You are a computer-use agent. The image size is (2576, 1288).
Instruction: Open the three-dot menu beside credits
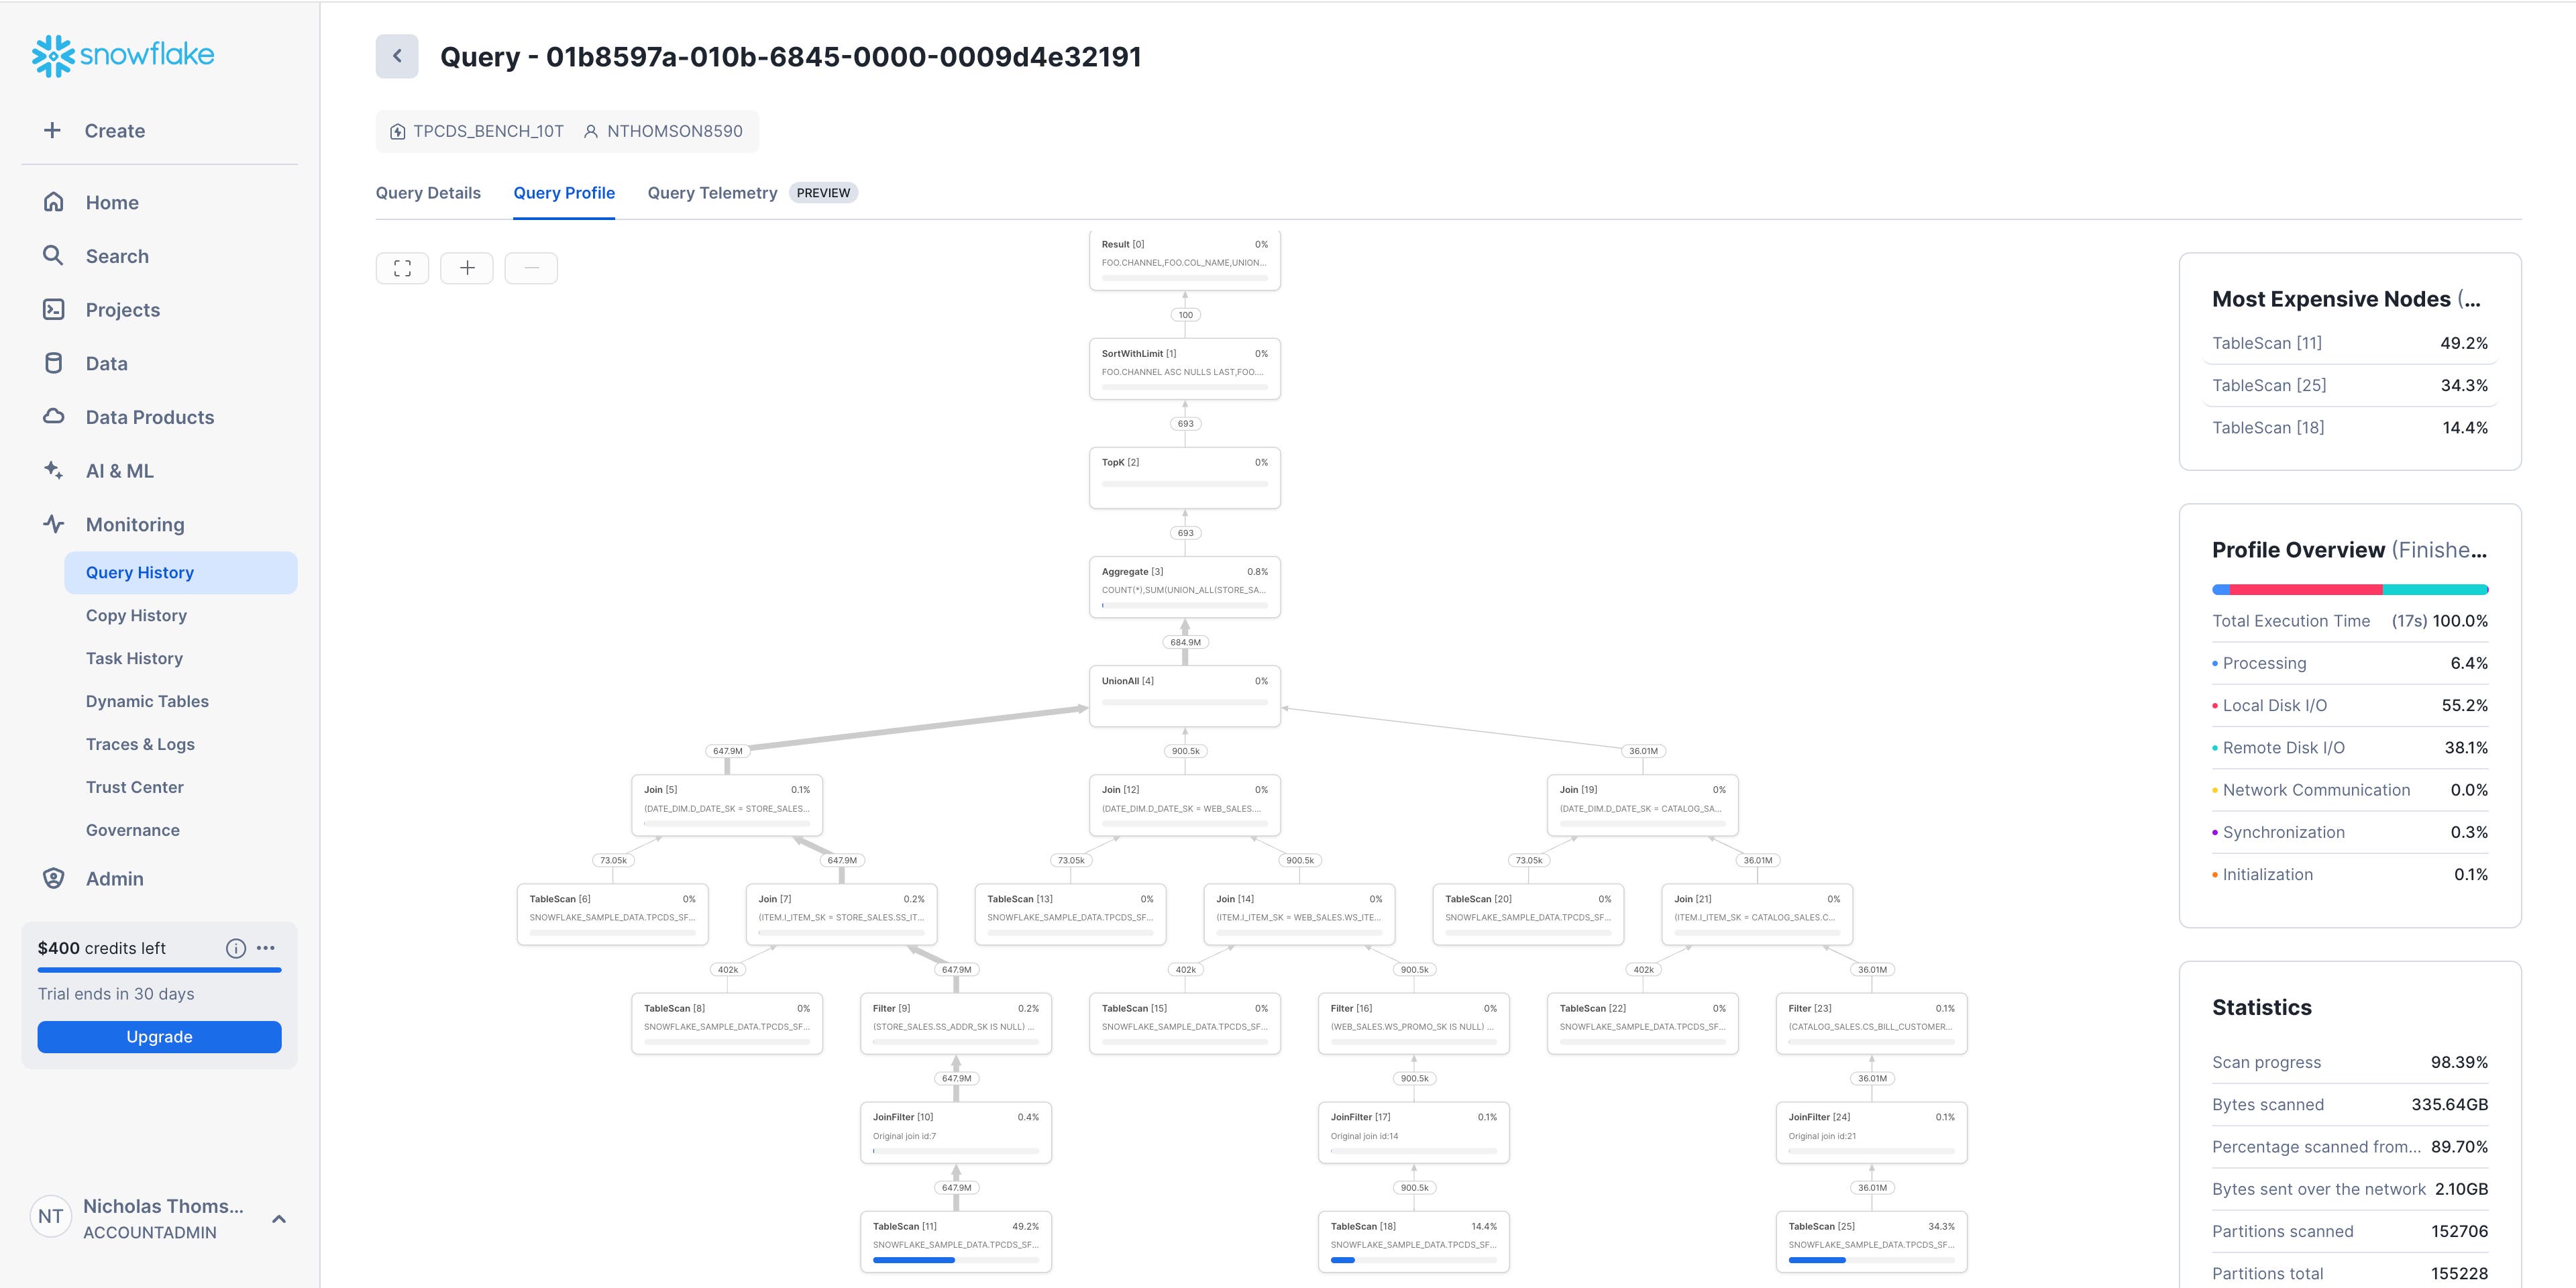(x=266, y=948)
